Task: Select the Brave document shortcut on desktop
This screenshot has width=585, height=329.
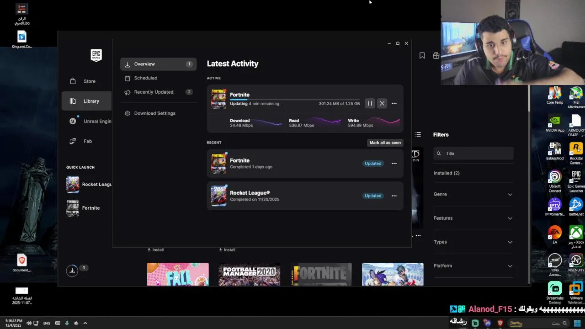Action: pos(21,263)
